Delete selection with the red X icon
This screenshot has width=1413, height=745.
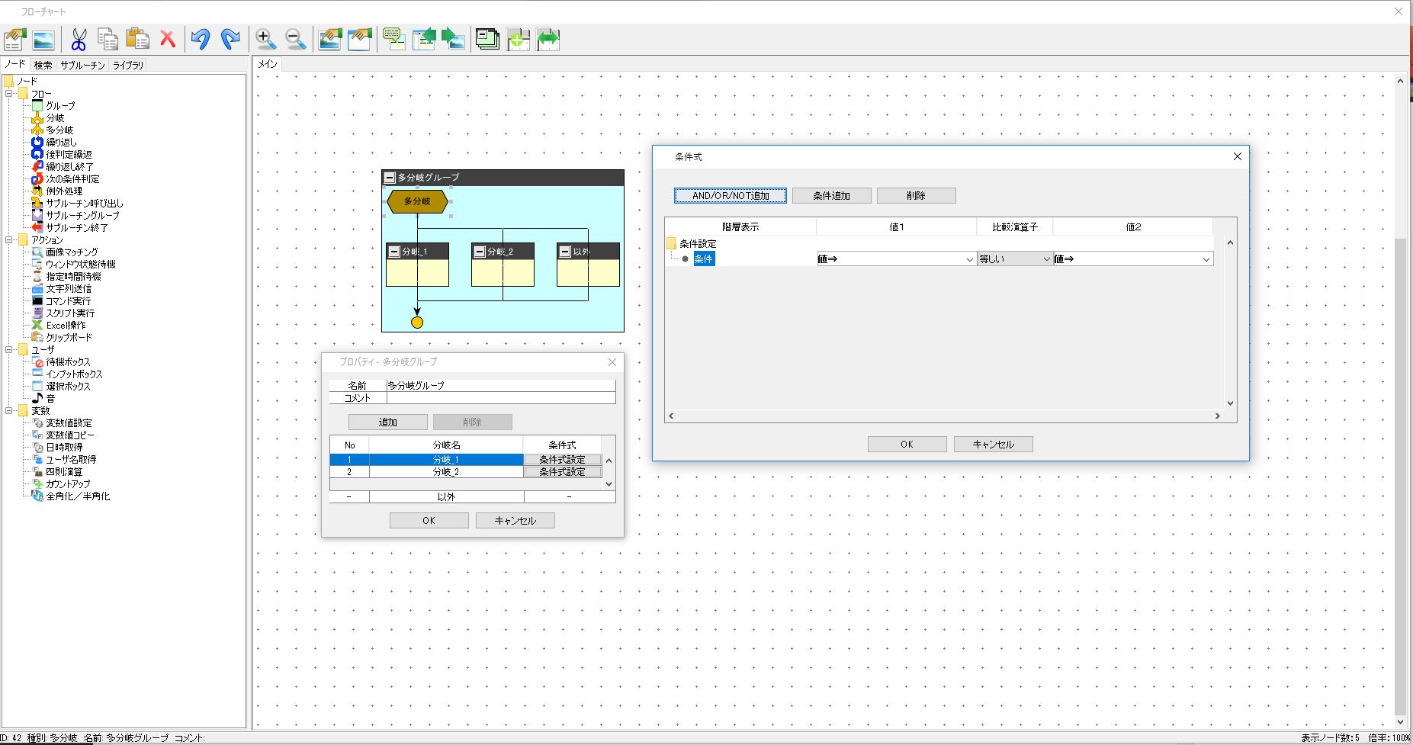[168, 39]
